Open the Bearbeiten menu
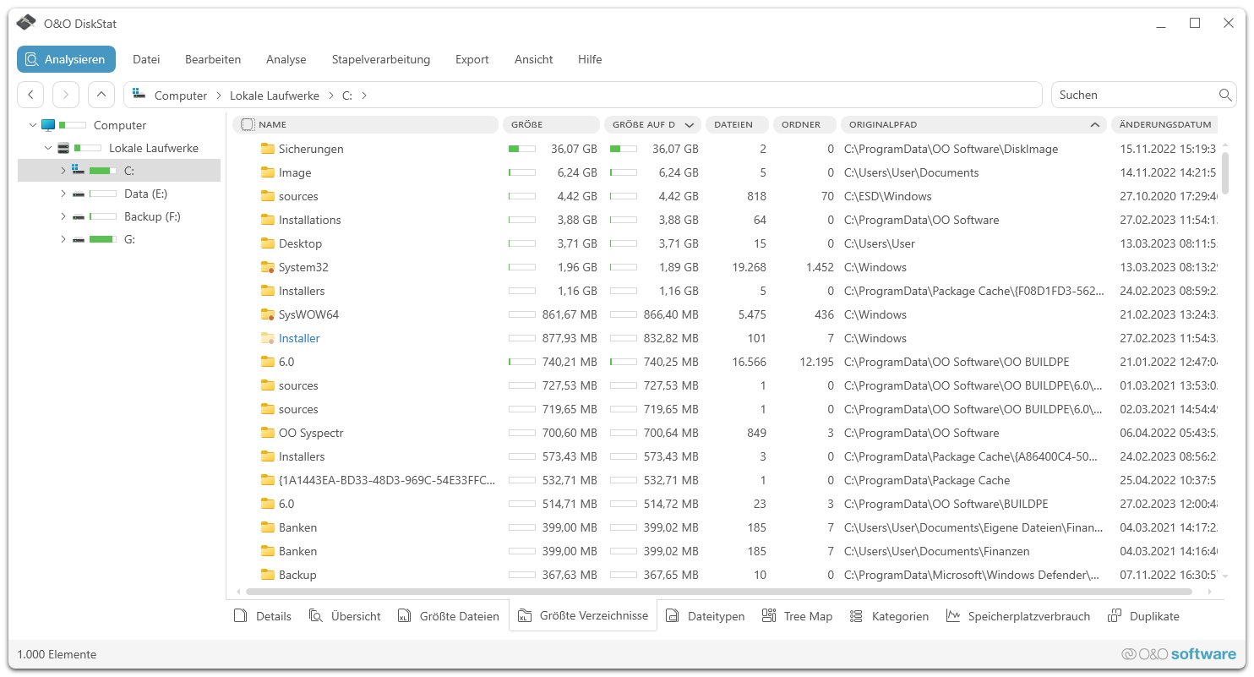 pos(213,59)
